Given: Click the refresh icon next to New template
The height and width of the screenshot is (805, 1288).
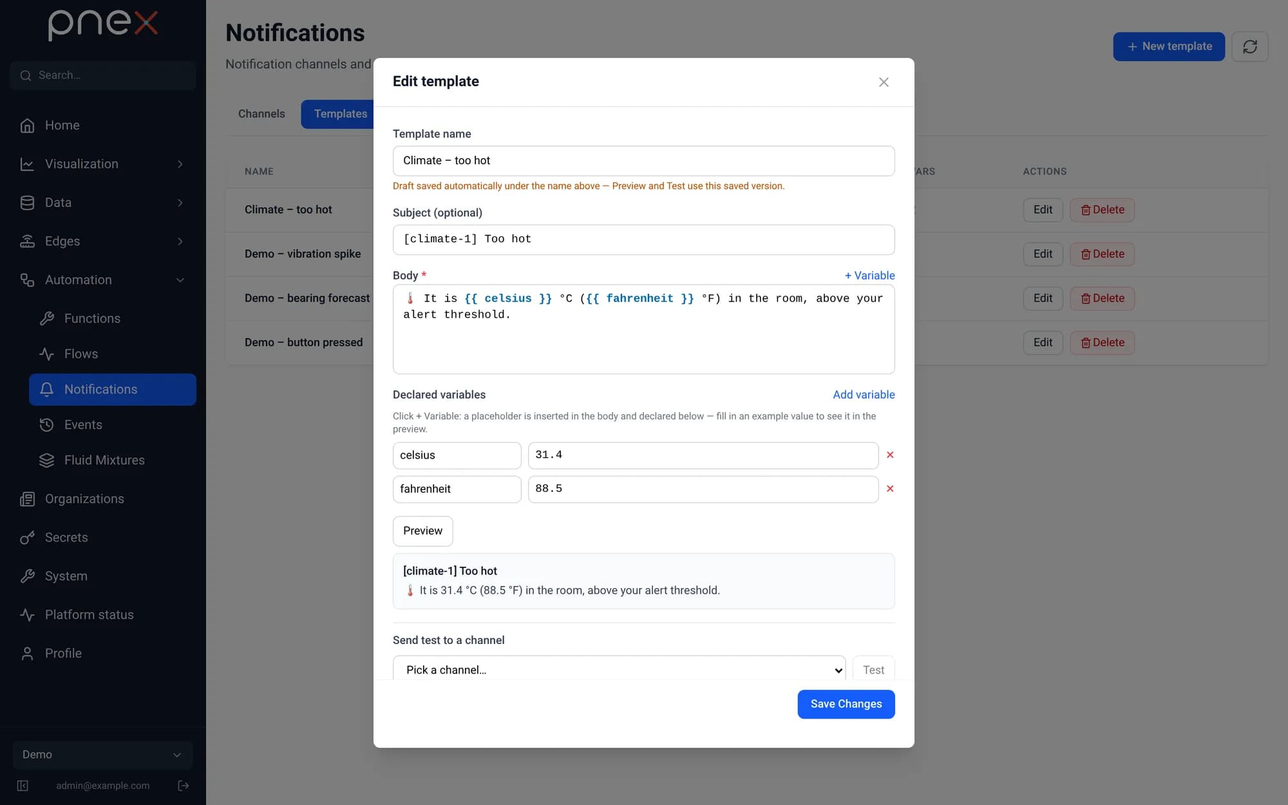Looking at the screenshot, I should (1249, 46).
